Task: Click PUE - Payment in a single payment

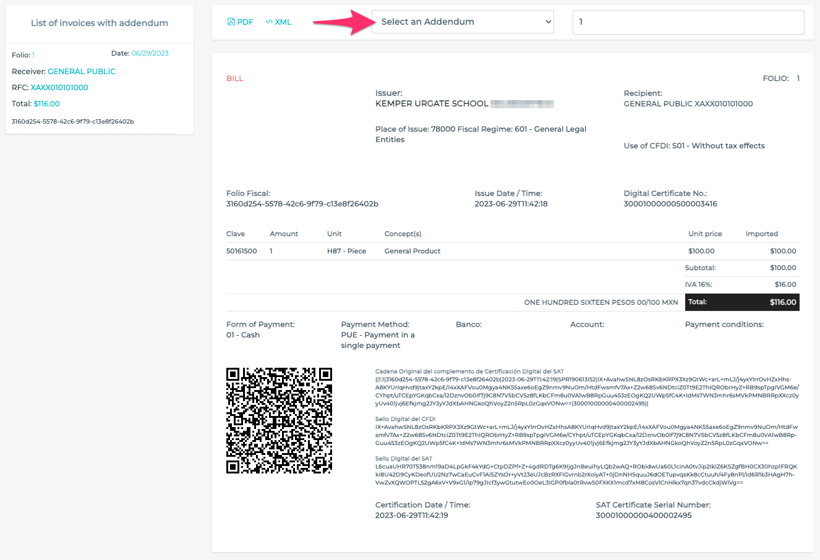Action: click(378, 340)
